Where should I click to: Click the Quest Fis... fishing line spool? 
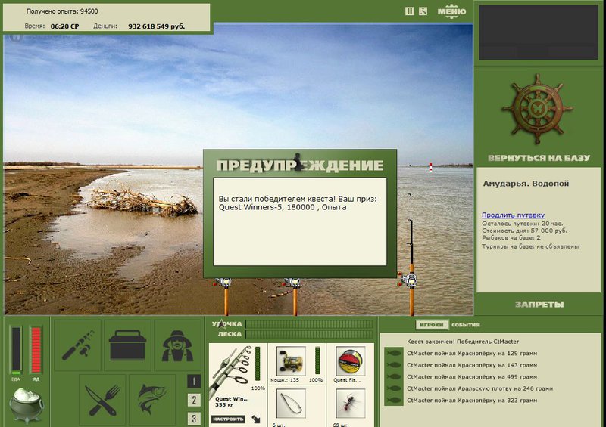[x=351, y=361]
